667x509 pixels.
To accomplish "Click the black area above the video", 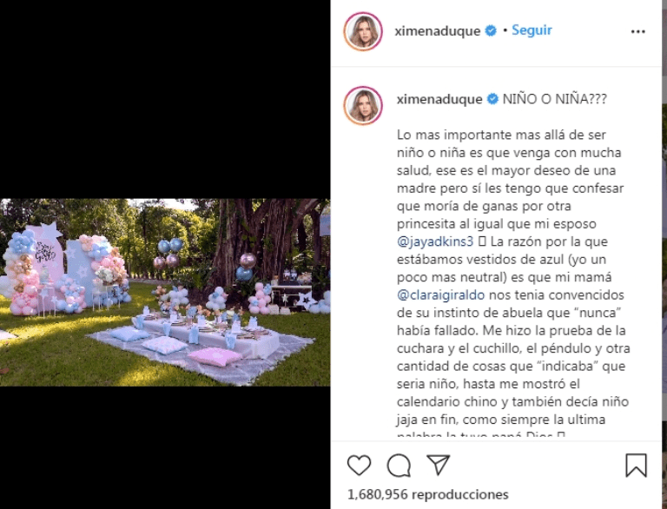I will coord(165,99).
